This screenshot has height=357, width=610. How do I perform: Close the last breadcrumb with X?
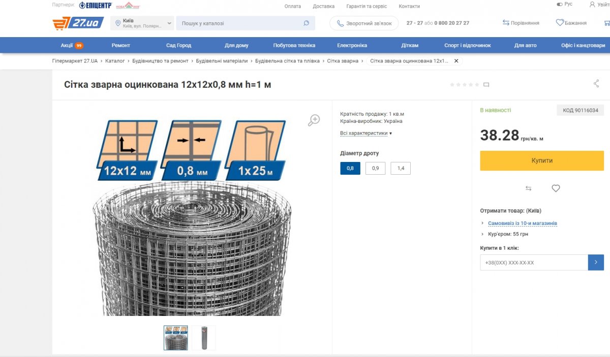[x=456, y=60]
